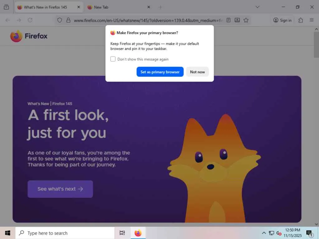
Task: Click Set as primary browser button
Action: (x=160, y=72)
